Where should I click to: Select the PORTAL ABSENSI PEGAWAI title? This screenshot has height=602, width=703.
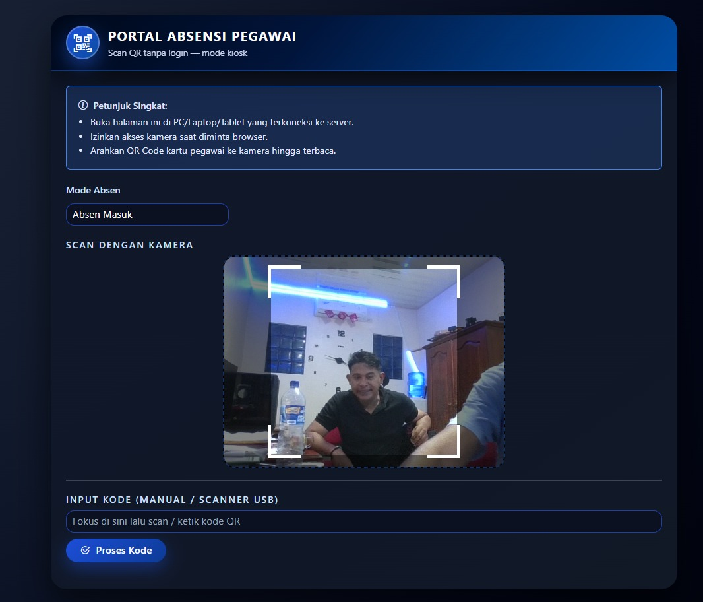(x=202, y=37)
